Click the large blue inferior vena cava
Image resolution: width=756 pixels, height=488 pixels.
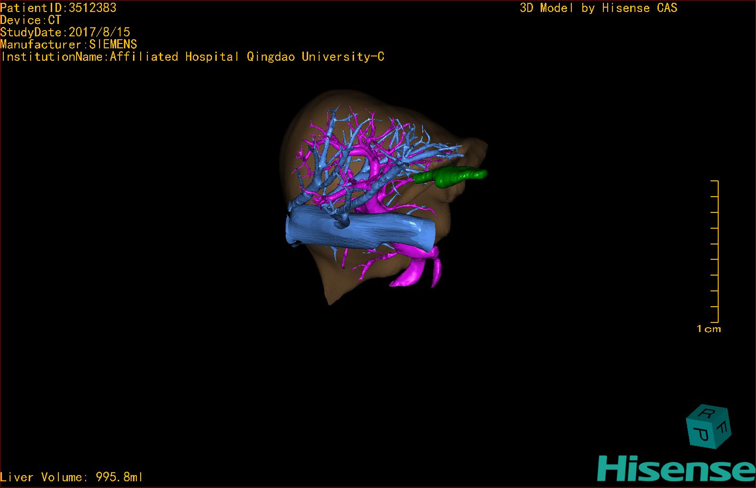click(361, 227)
